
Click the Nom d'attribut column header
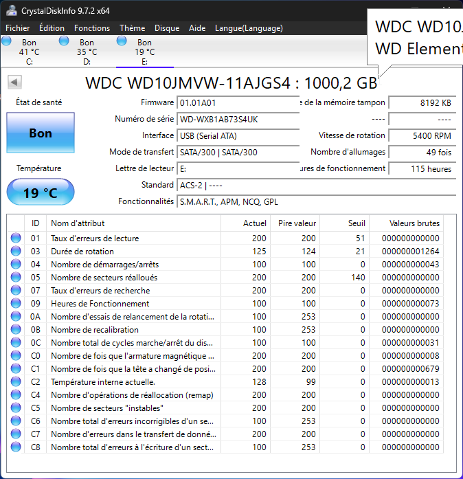click(133, 223)
